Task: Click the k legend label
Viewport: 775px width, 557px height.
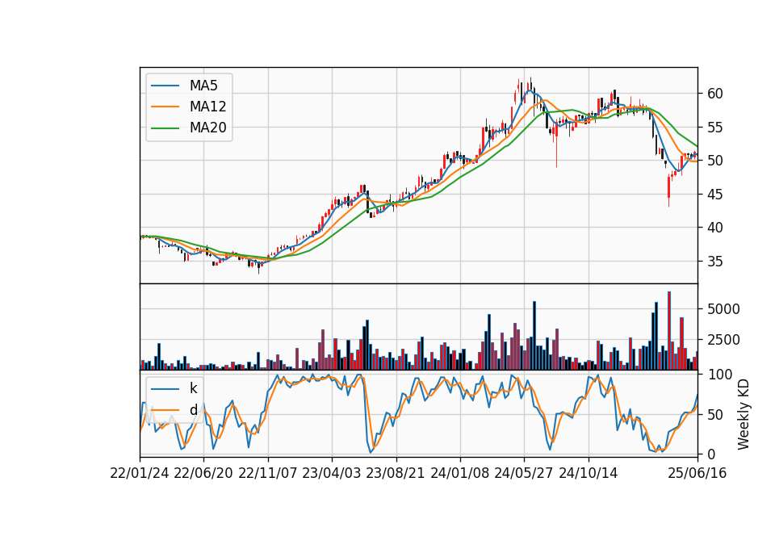Action: coord(193,388)
